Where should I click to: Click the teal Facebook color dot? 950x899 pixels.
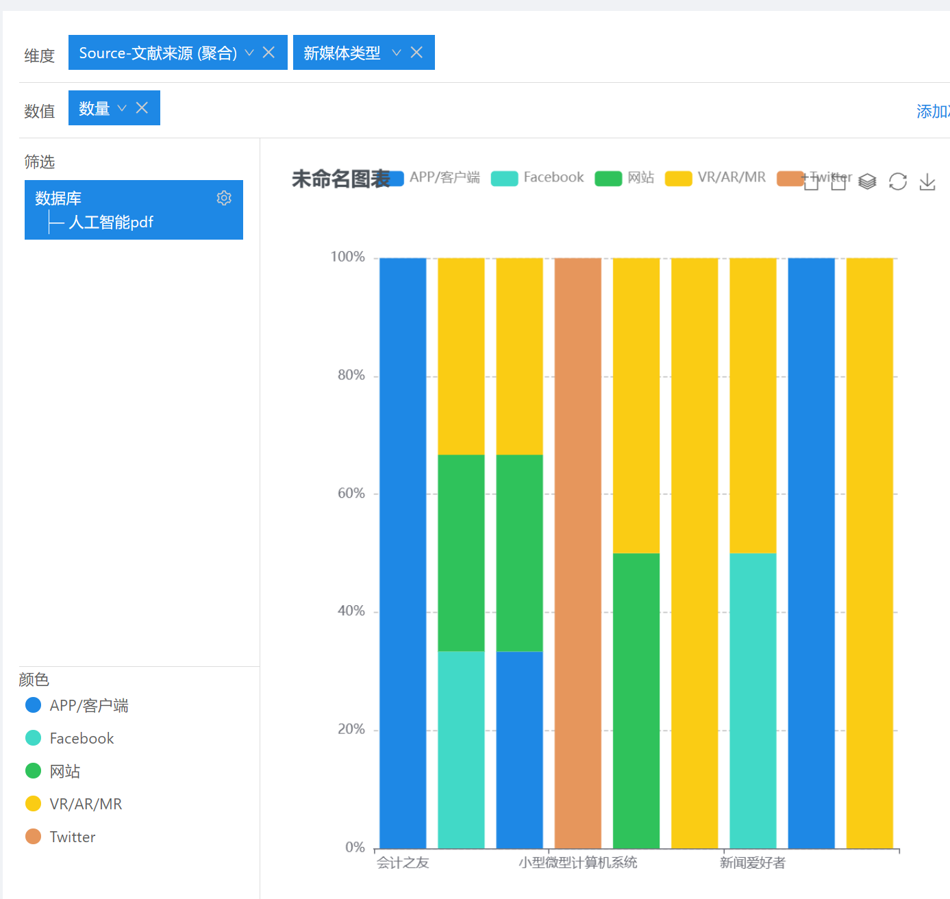[x=33, y=738]
